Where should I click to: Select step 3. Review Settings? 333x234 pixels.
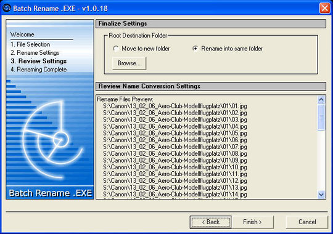click(x=39, y=61)
